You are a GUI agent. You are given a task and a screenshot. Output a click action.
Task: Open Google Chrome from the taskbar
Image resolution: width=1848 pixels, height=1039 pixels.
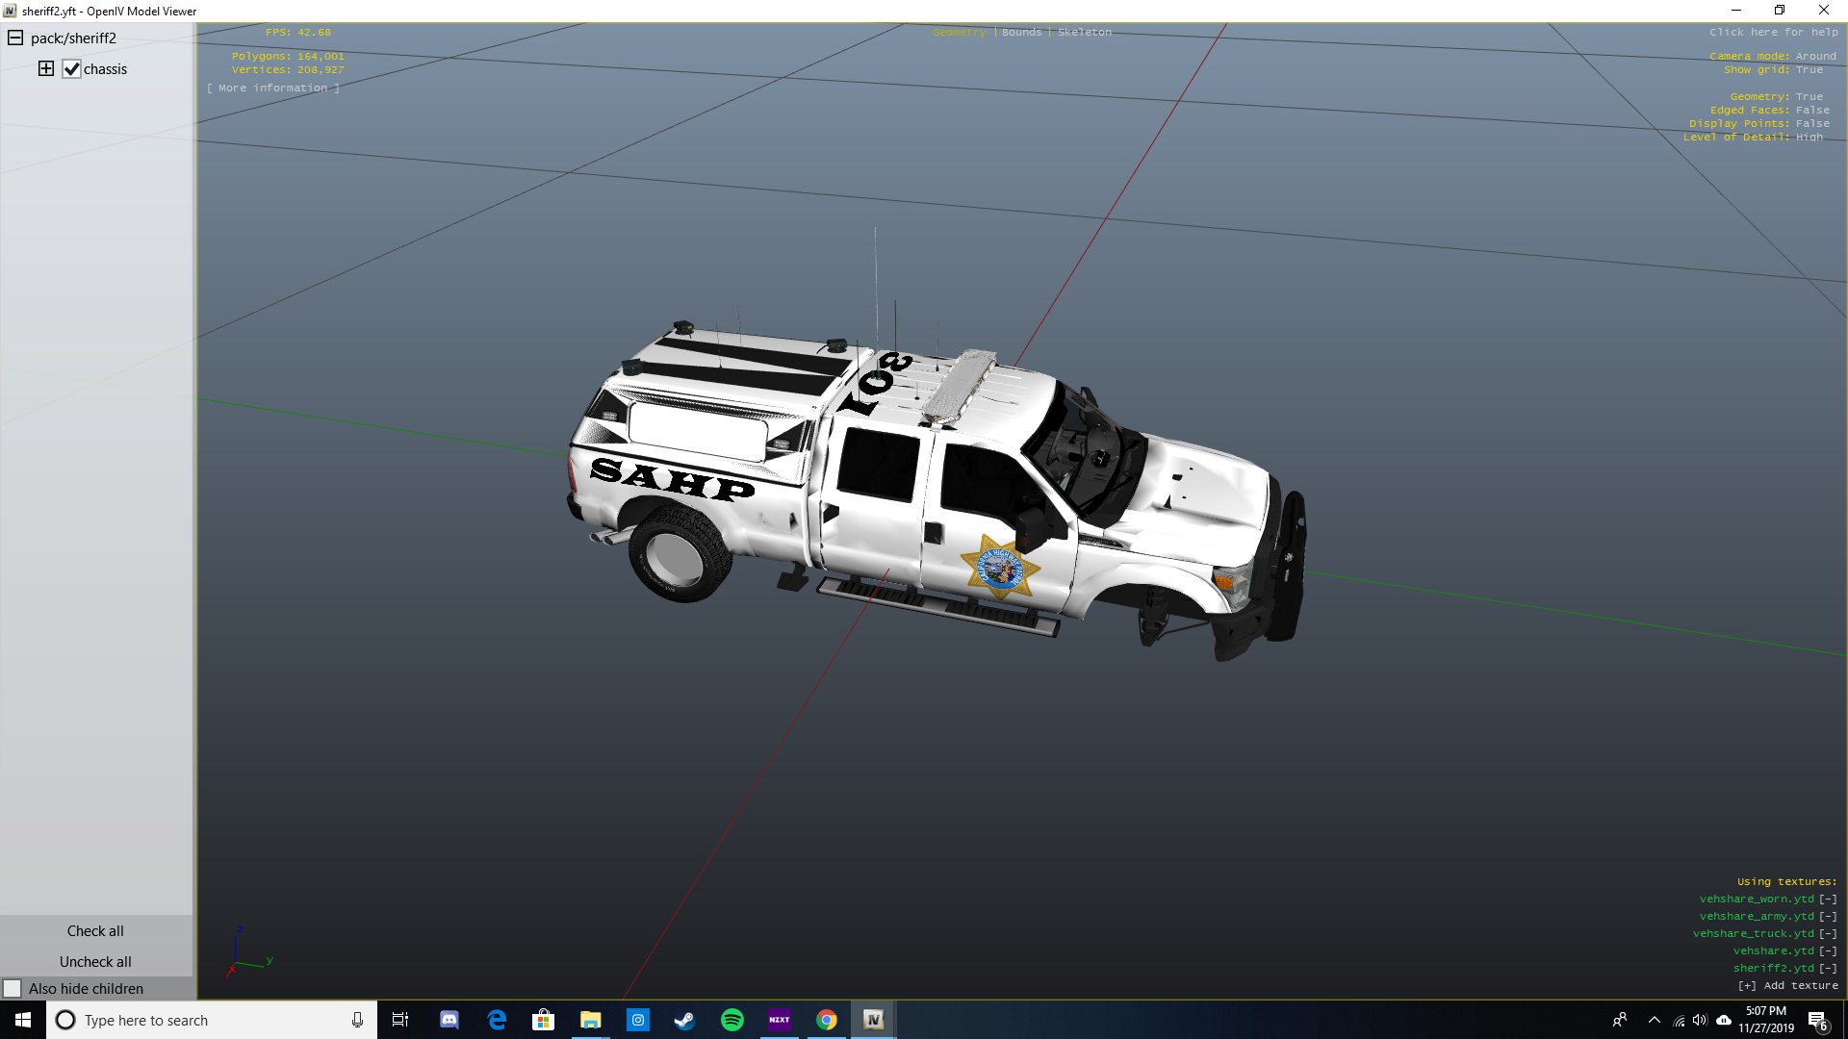(x=826, y=1020)
